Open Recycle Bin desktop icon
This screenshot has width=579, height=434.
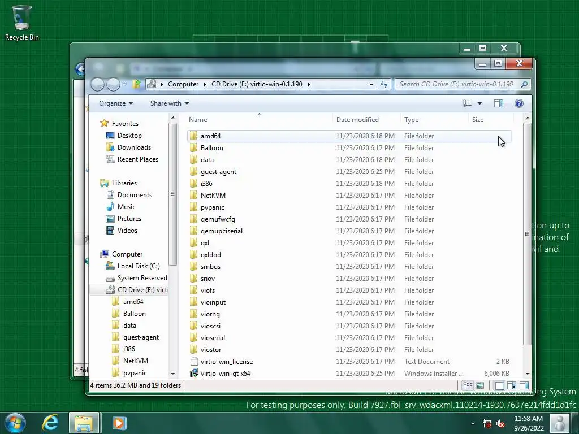(x=22, y=23)
